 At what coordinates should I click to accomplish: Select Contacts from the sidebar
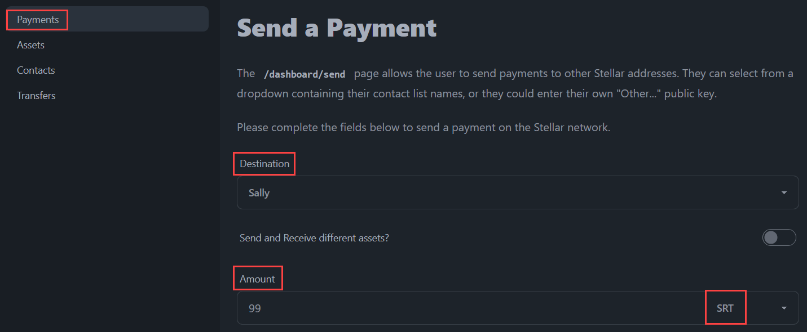point(36,70)
